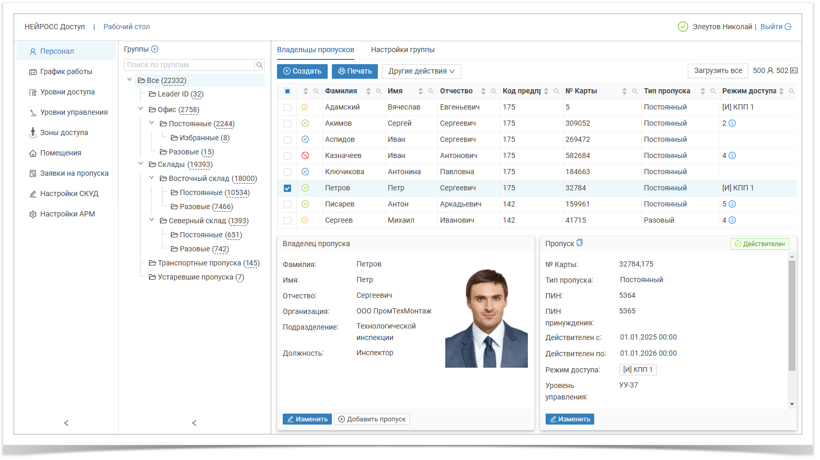Collapse the left navigation sidebar arrow
Screen dimensions: 820x460
[x=66, y=423]
